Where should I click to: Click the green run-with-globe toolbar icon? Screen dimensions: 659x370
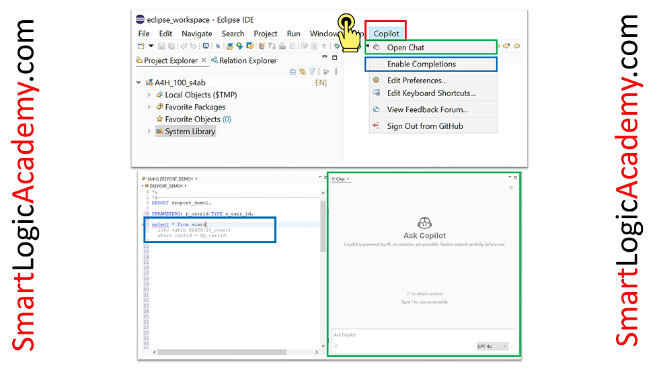tap(239, 46)
